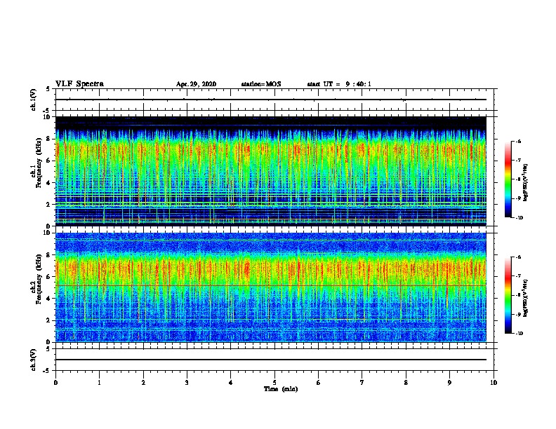The height and width of the screenshot is (429, 556).
Task: Click time axis tick label "4"
Action: coord(231,383)
